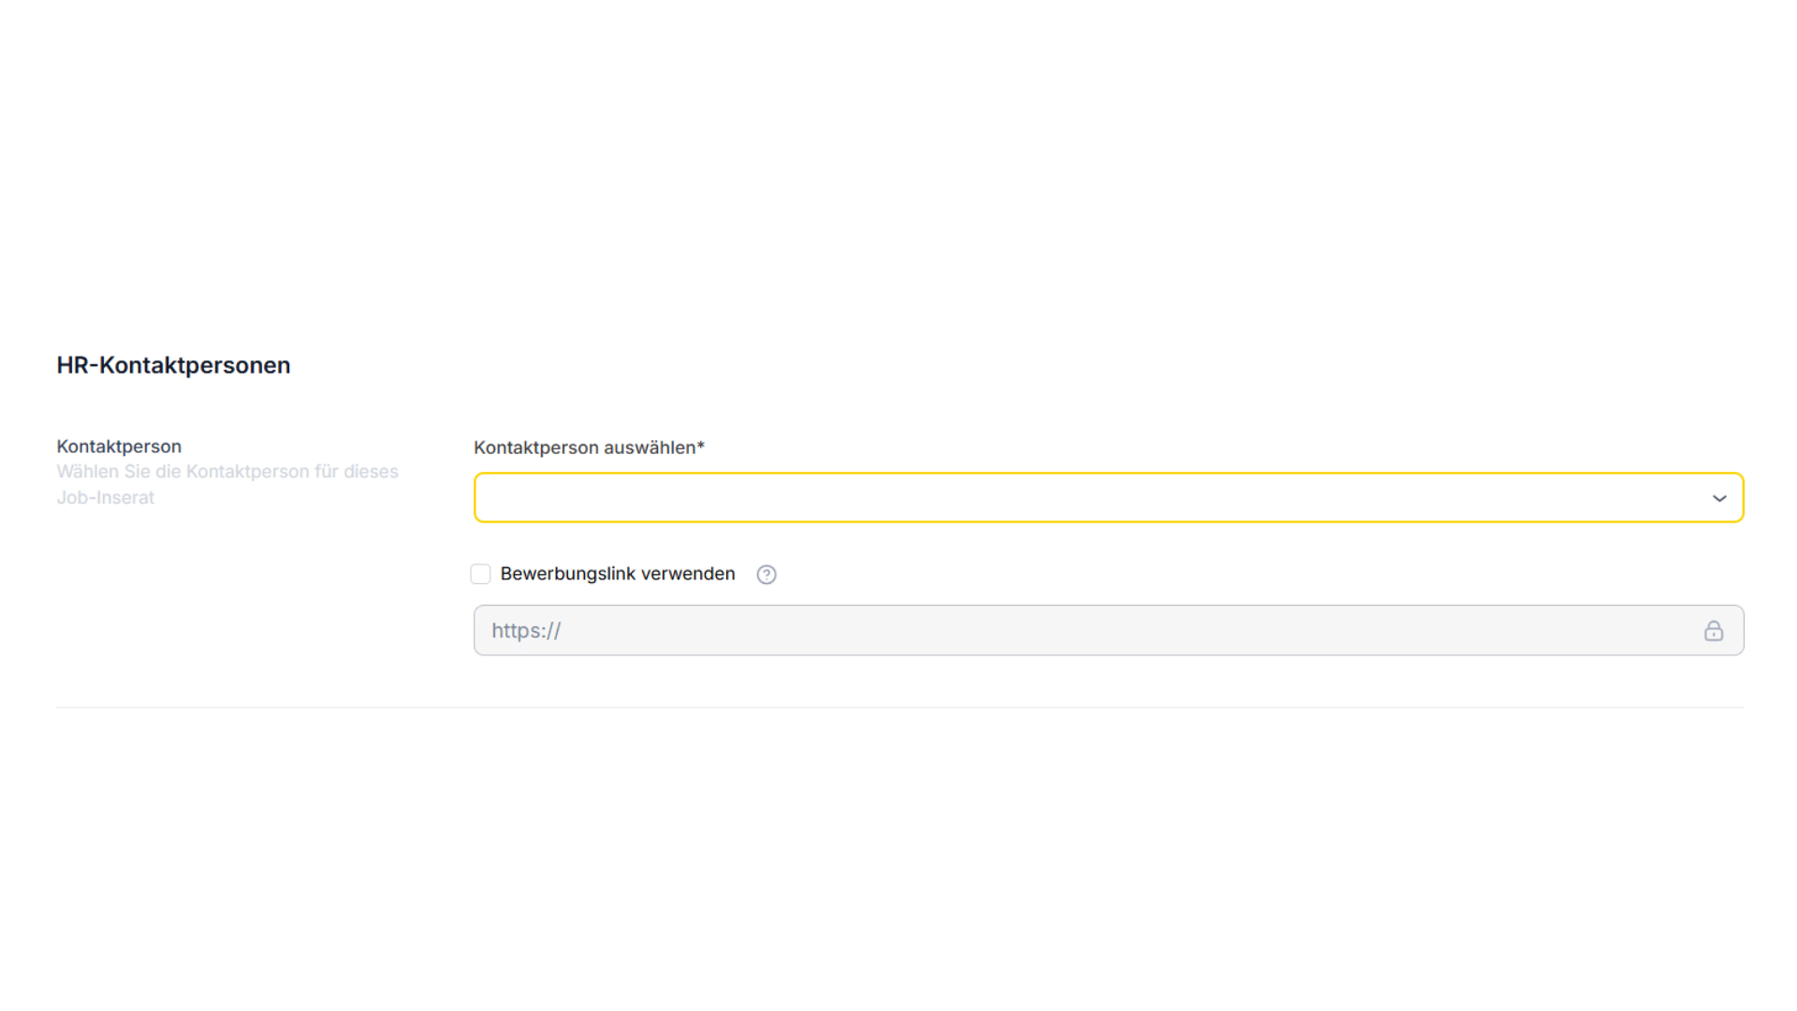Click the horizontal divider under the form

click(900, 708)
